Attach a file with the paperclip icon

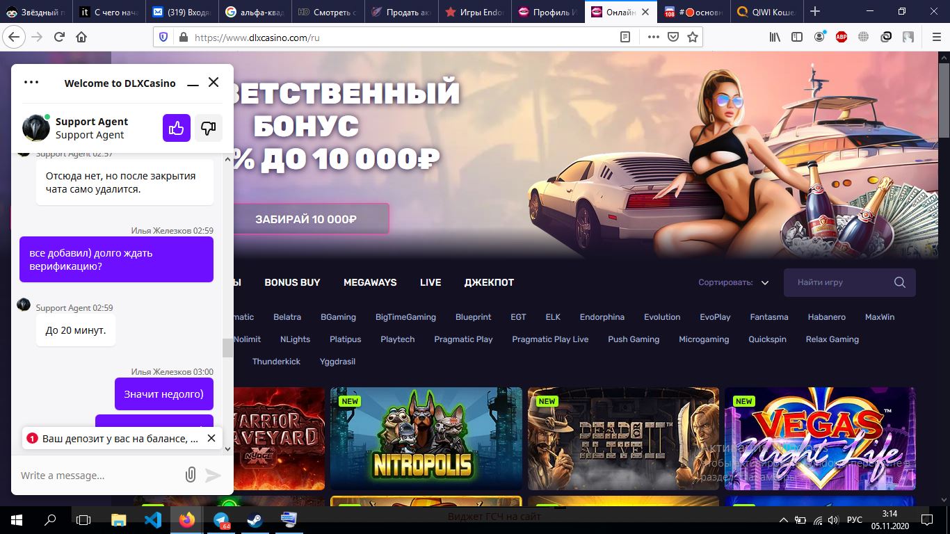tap(191, 475)
